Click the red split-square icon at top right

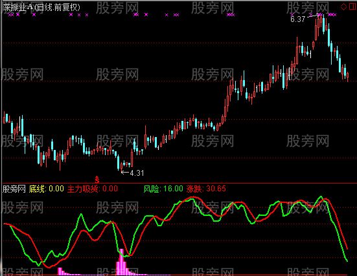(352, 6)
